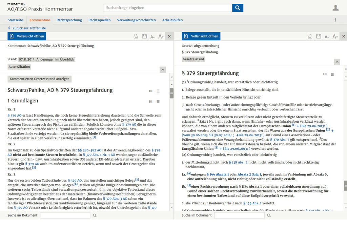The height and width of the screenshot is (227, 347).
Task: Decrease font size in left panel
Action: click(x=152, y=37)
